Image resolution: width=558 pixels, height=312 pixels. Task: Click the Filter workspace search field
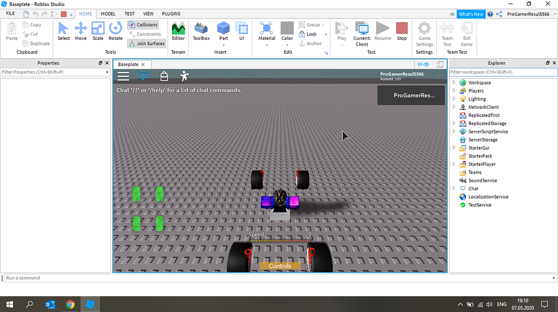point(503,72)
